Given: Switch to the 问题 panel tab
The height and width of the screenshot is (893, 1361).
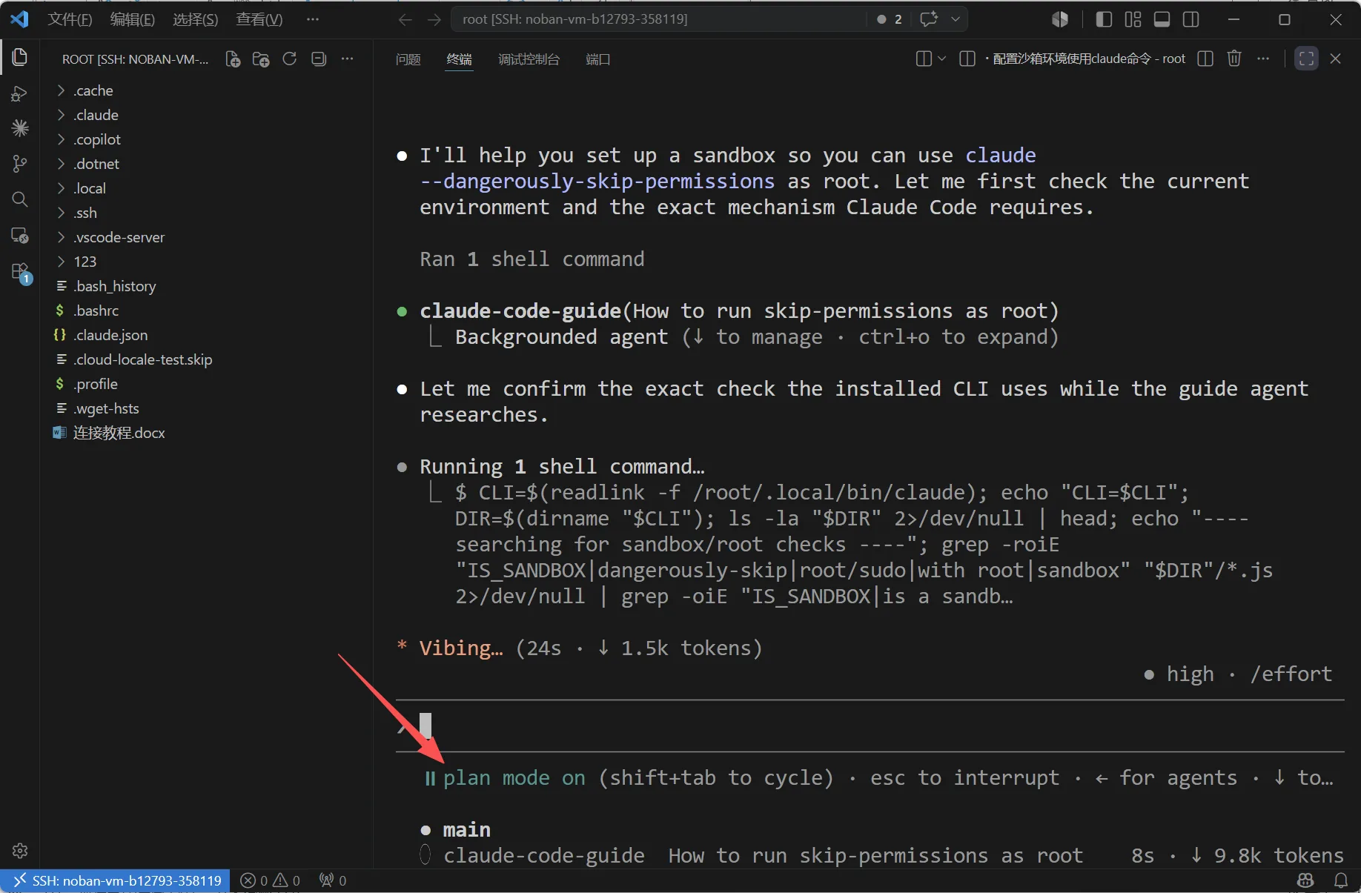Looking at the screenshot, I should pos(408,59).
